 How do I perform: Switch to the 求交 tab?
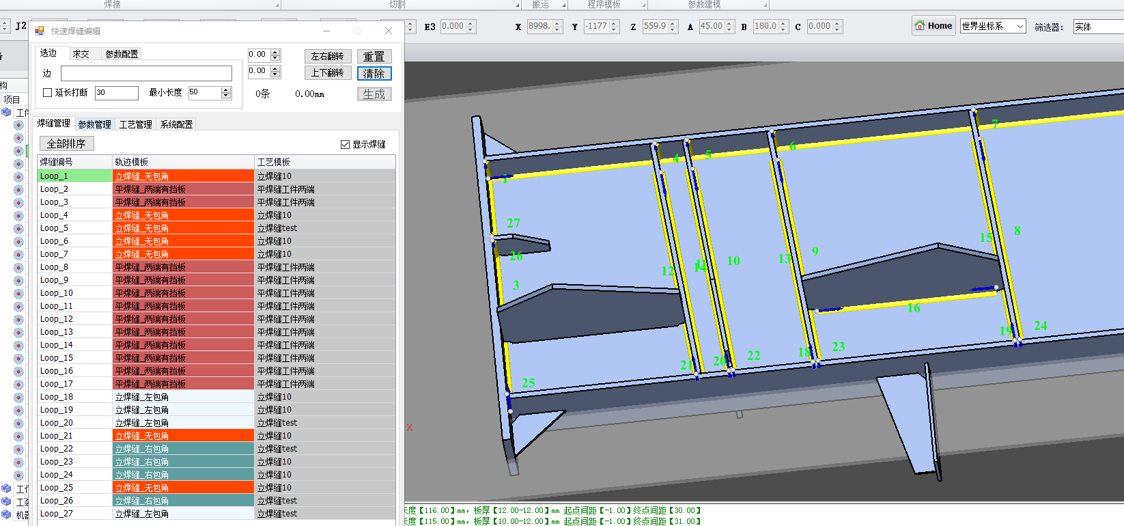(81, 54)
